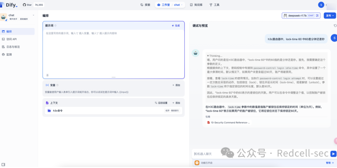
Task: Open the 10-Security Command Reference citation
Action: pyautogui.click(x=228, y=122)
